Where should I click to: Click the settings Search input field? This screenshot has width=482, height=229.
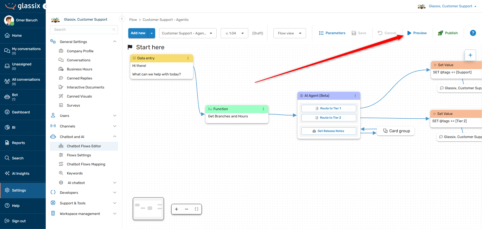point(84,30)
